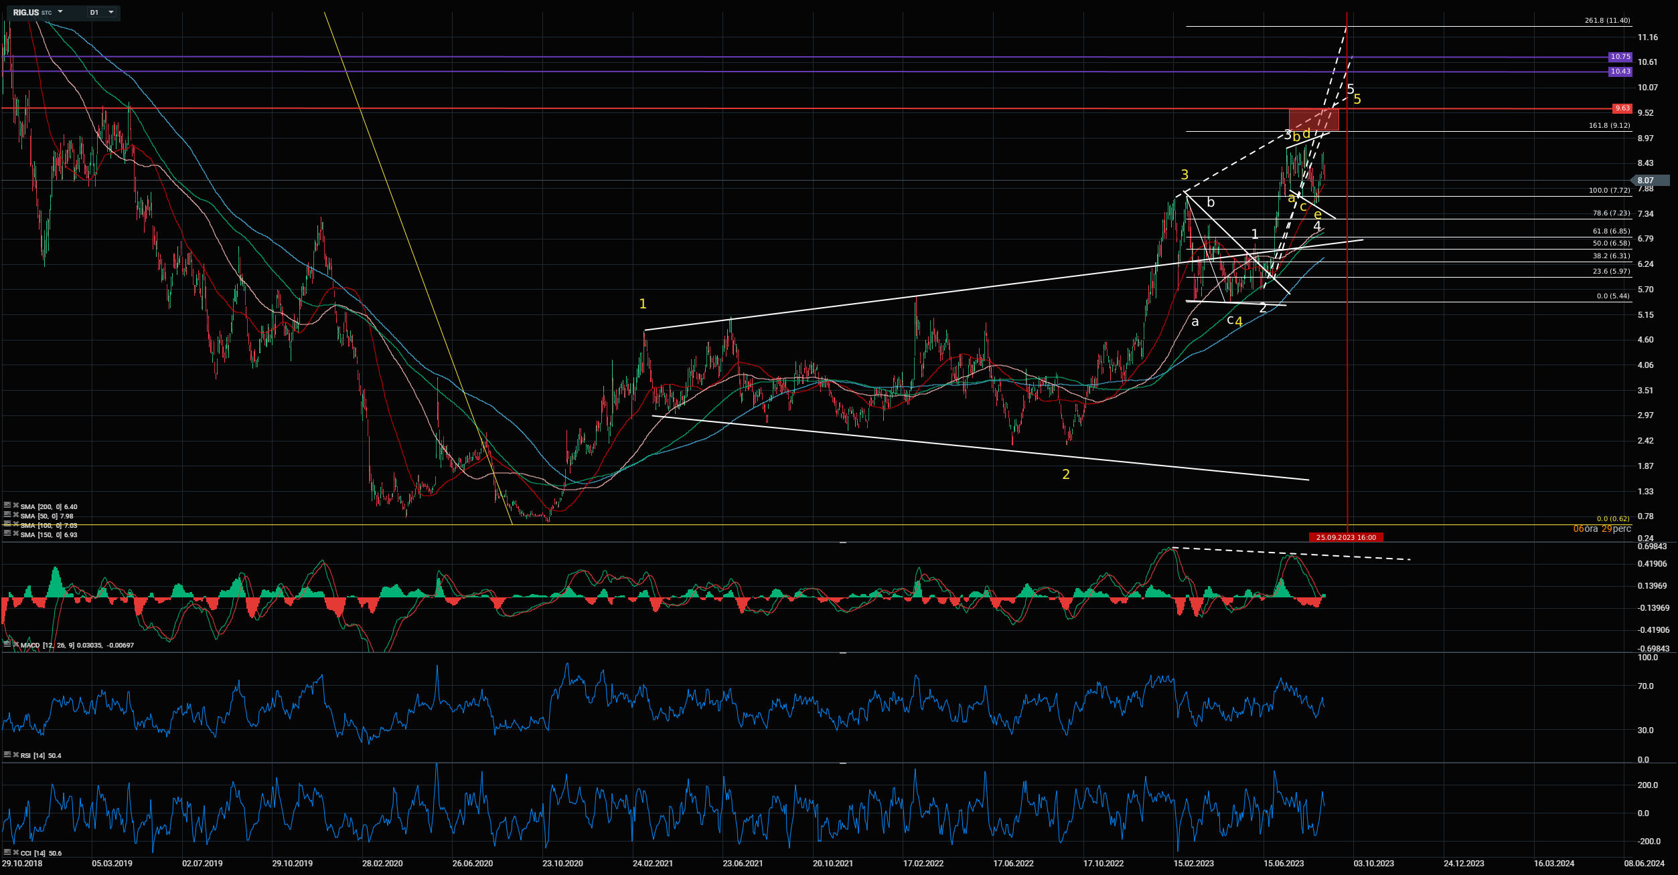The width and height of the screenshot is (1678, 875).
Task: Click the candle countdown text 06ora 29perc
Action: [x=1602, y=529]
